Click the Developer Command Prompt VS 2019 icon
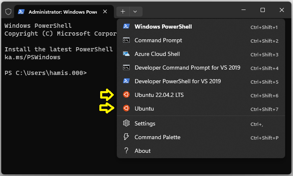This screenshot has height=176, width=293. pos(126,68)
